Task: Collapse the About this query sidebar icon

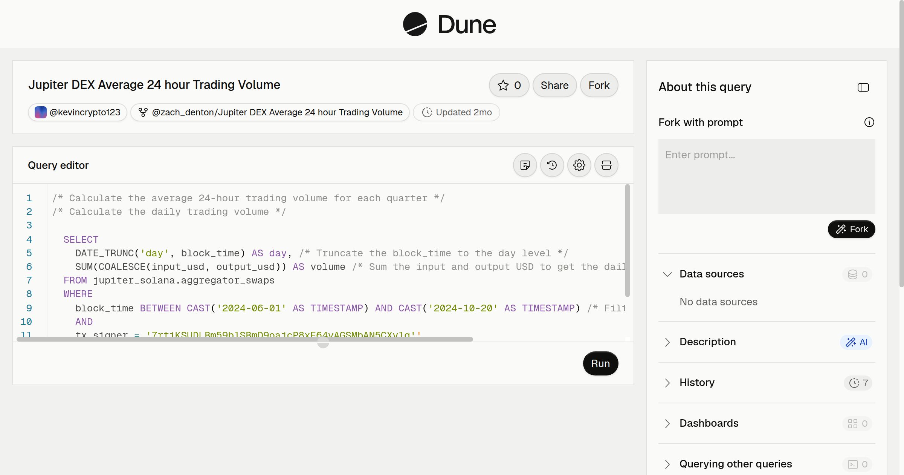Action: tap(863, 87)
